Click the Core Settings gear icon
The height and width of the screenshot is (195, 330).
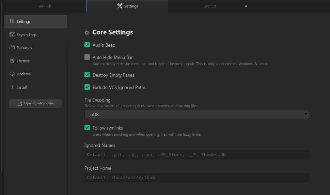click(87, 33)
